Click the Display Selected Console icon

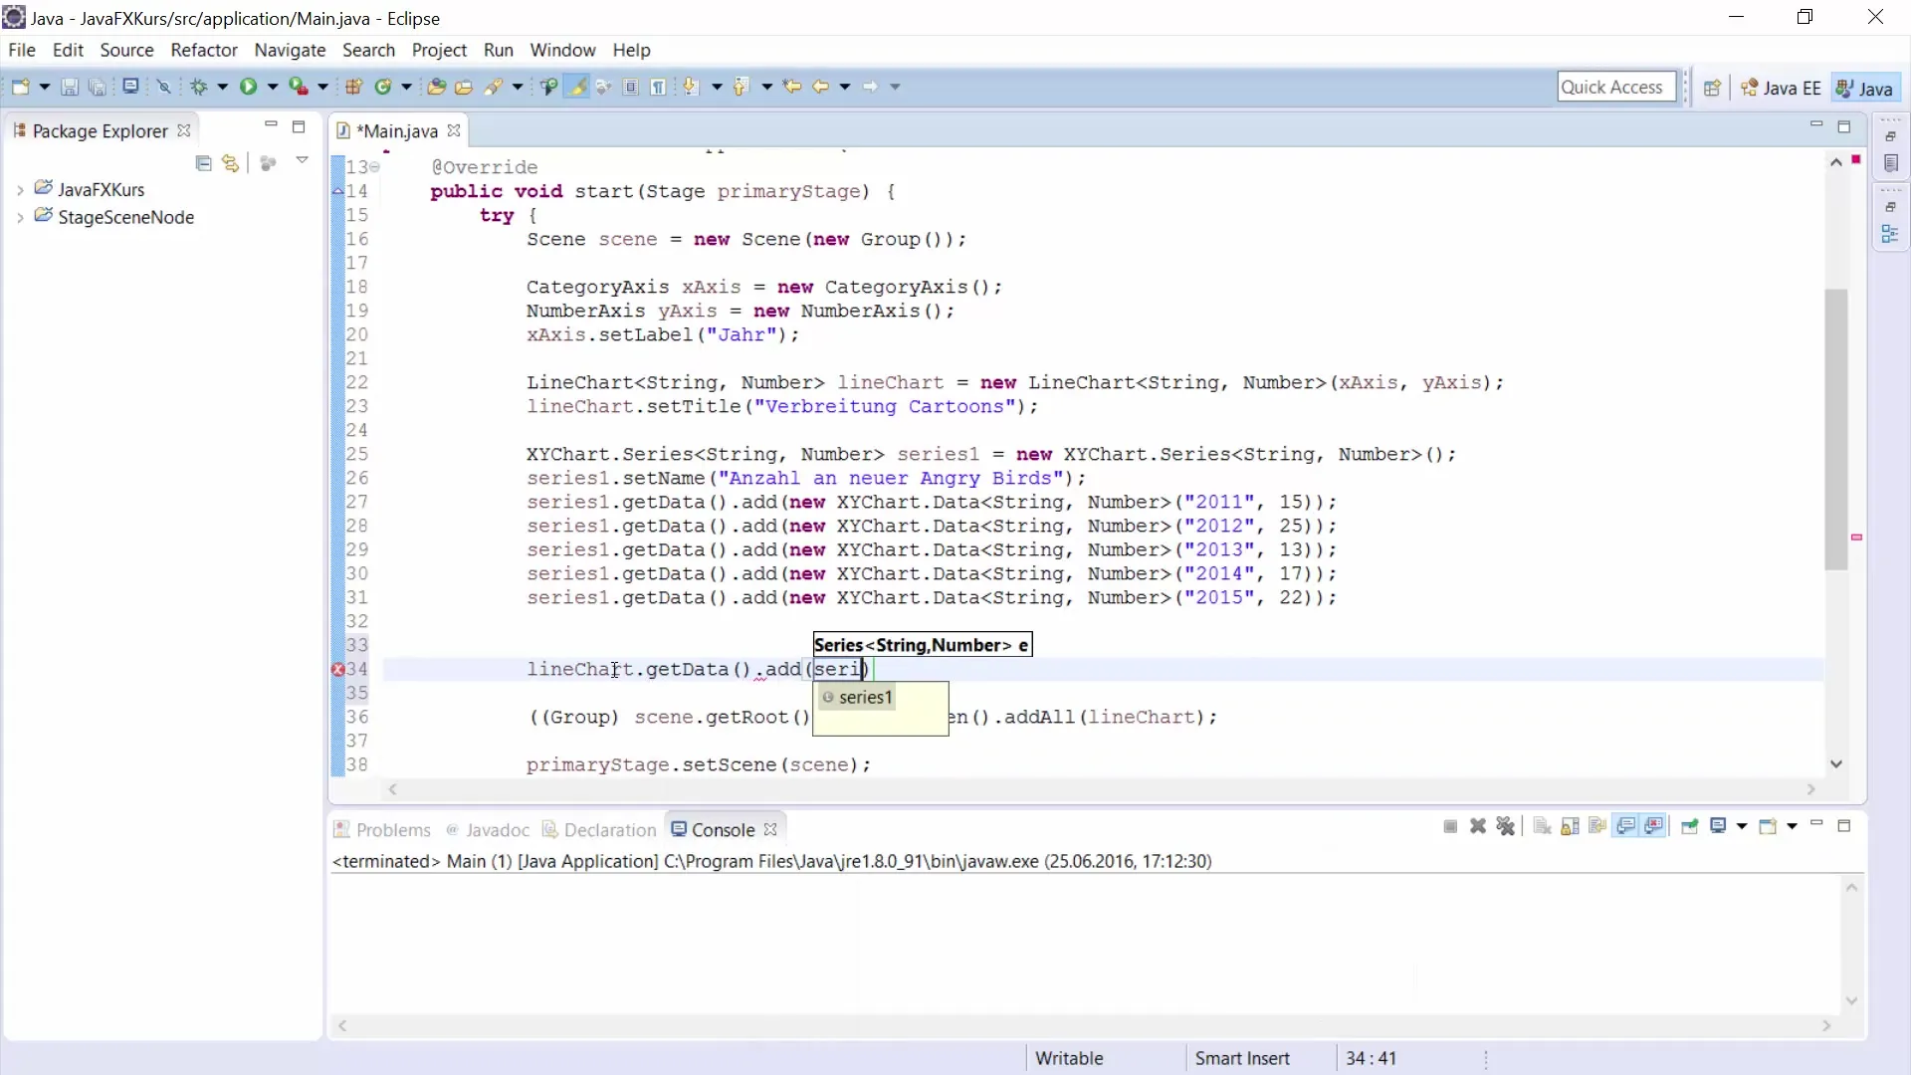point(1718,826)
